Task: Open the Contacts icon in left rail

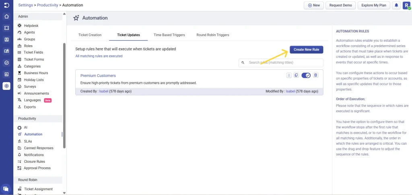Action: [x=6, y=39]
